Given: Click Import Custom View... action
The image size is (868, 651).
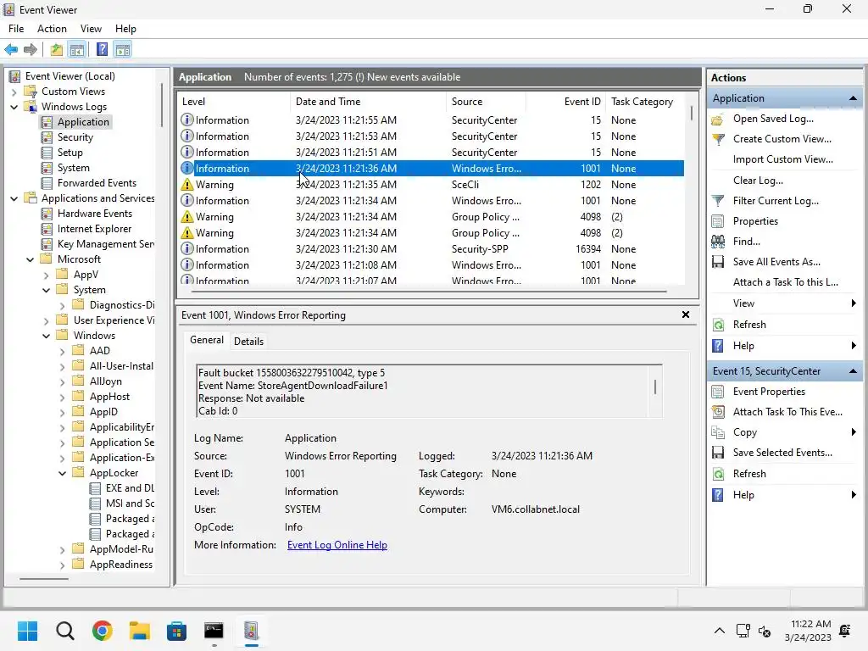Looking at the screenshot, I should point(782,159).
